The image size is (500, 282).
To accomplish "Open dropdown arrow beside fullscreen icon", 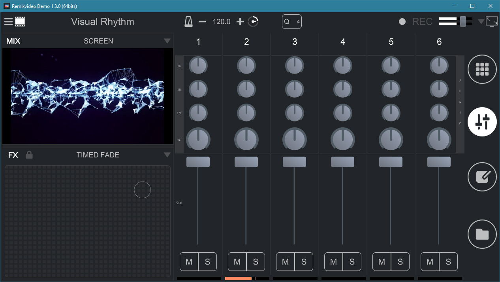I will (x=481, y=22).
